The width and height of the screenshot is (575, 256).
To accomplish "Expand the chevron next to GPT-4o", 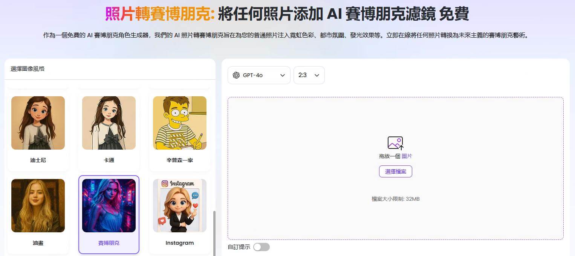I will 282,75.
